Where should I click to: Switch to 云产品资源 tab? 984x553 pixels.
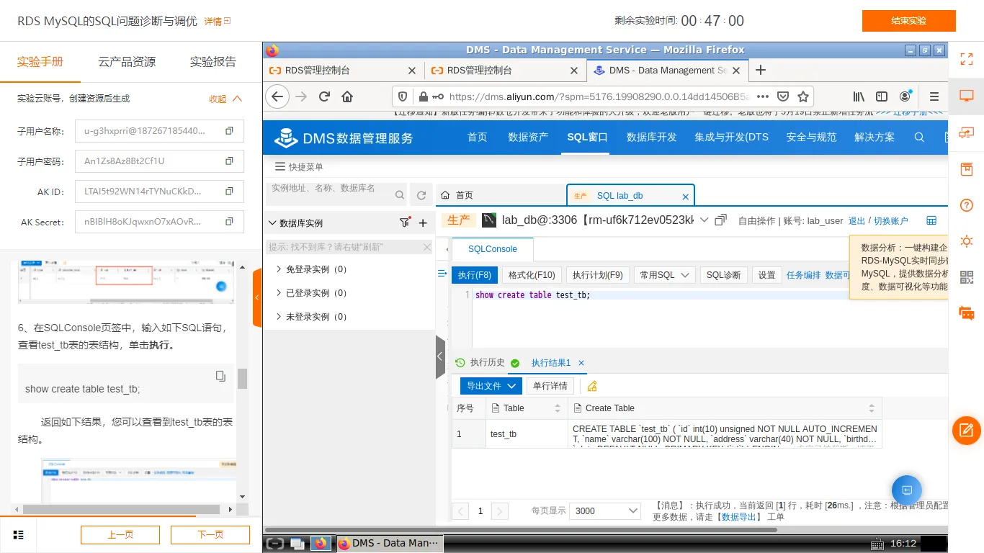pos(127,62)
